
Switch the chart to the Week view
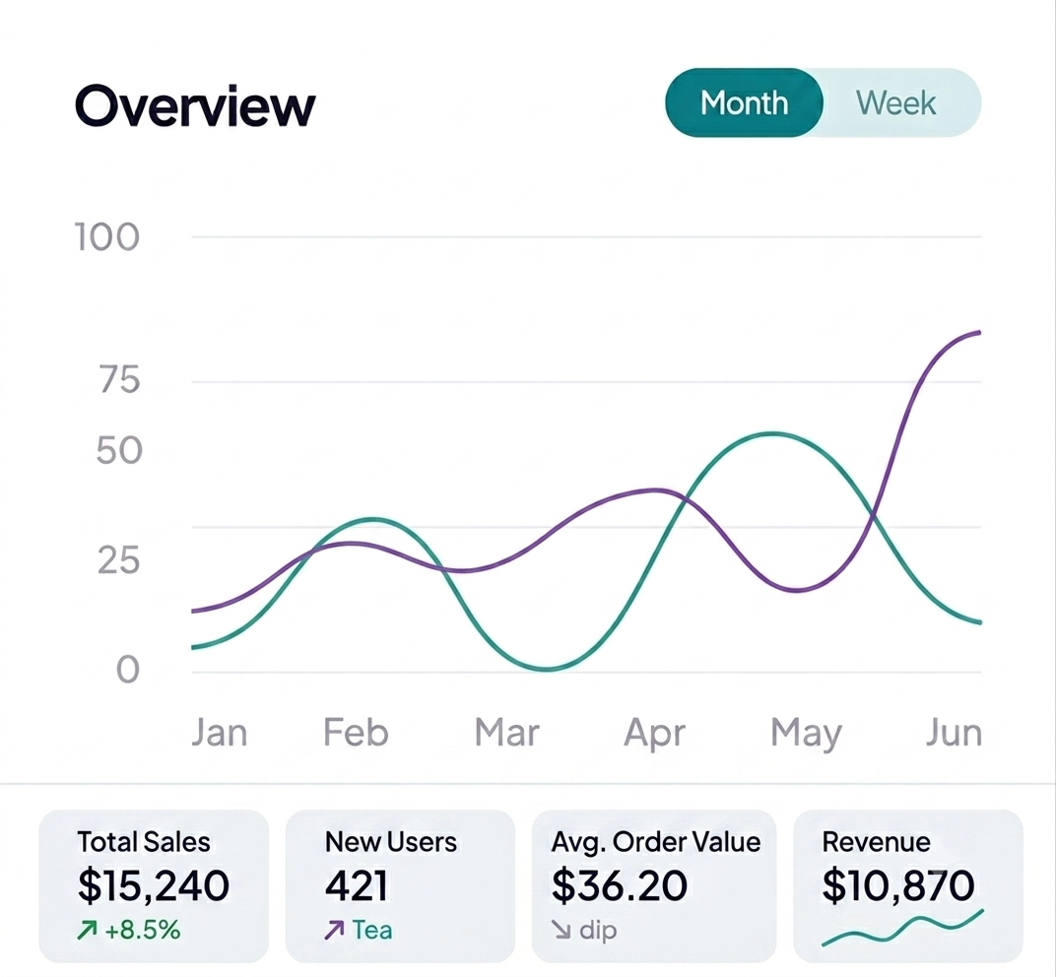click(x=896, y=103)
